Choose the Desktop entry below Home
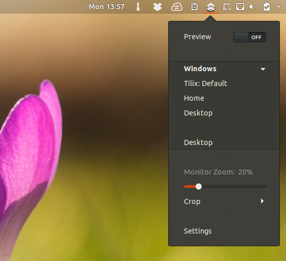Viewport: 286px width, 261px height. pyautogui.click(x=224, y=113)
